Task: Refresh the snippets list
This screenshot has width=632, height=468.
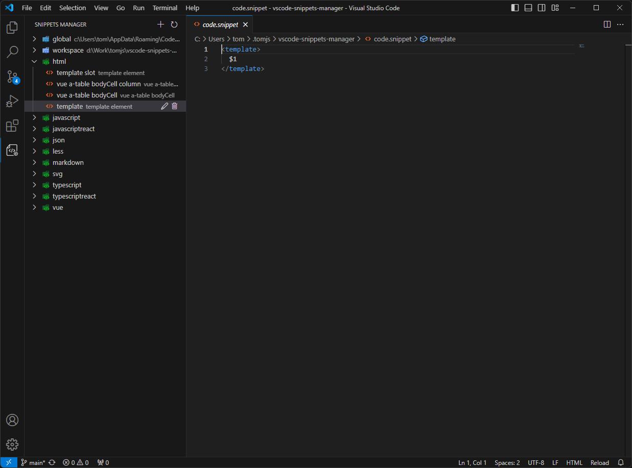Action: (x=174, y=24)
